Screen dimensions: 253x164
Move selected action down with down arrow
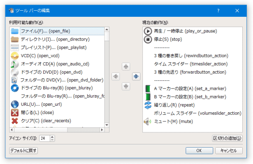pyautogui.click(x=126, y=86)
